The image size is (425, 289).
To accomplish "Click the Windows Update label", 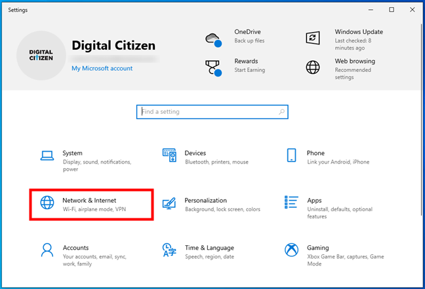I will point(359,32).
